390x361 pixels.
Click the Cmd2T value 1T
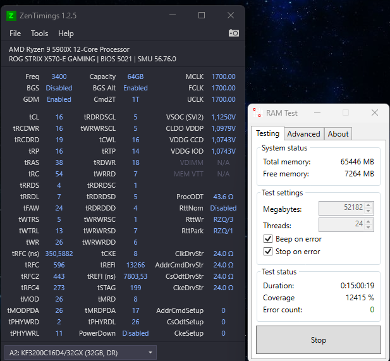[x=135, y=99]
